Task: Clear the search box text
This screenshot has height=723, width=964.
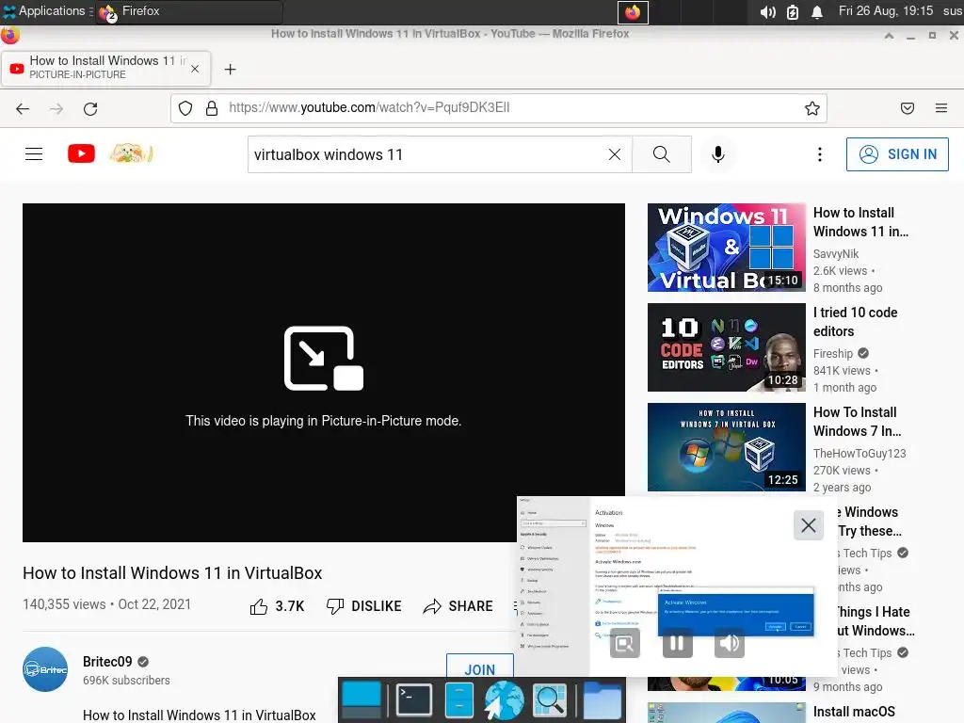Action: coord(614,154)
